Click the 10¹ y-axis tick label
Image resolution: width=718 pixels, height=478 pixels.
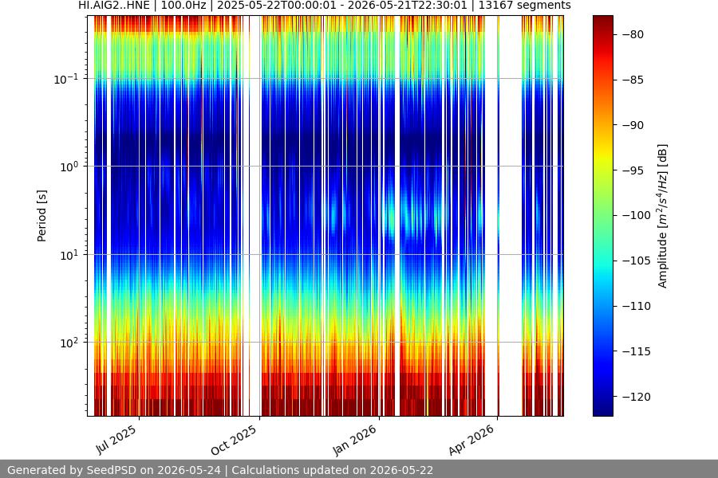tap(69, 255)
